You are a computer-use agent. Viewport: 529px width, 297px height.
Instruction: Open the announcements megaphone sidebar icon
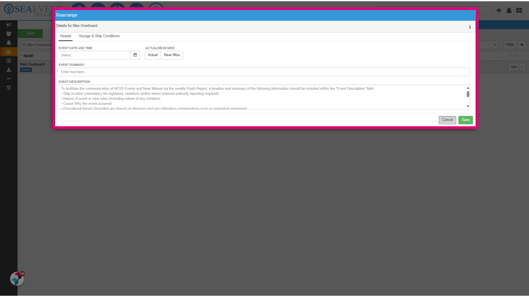(9, 25)
